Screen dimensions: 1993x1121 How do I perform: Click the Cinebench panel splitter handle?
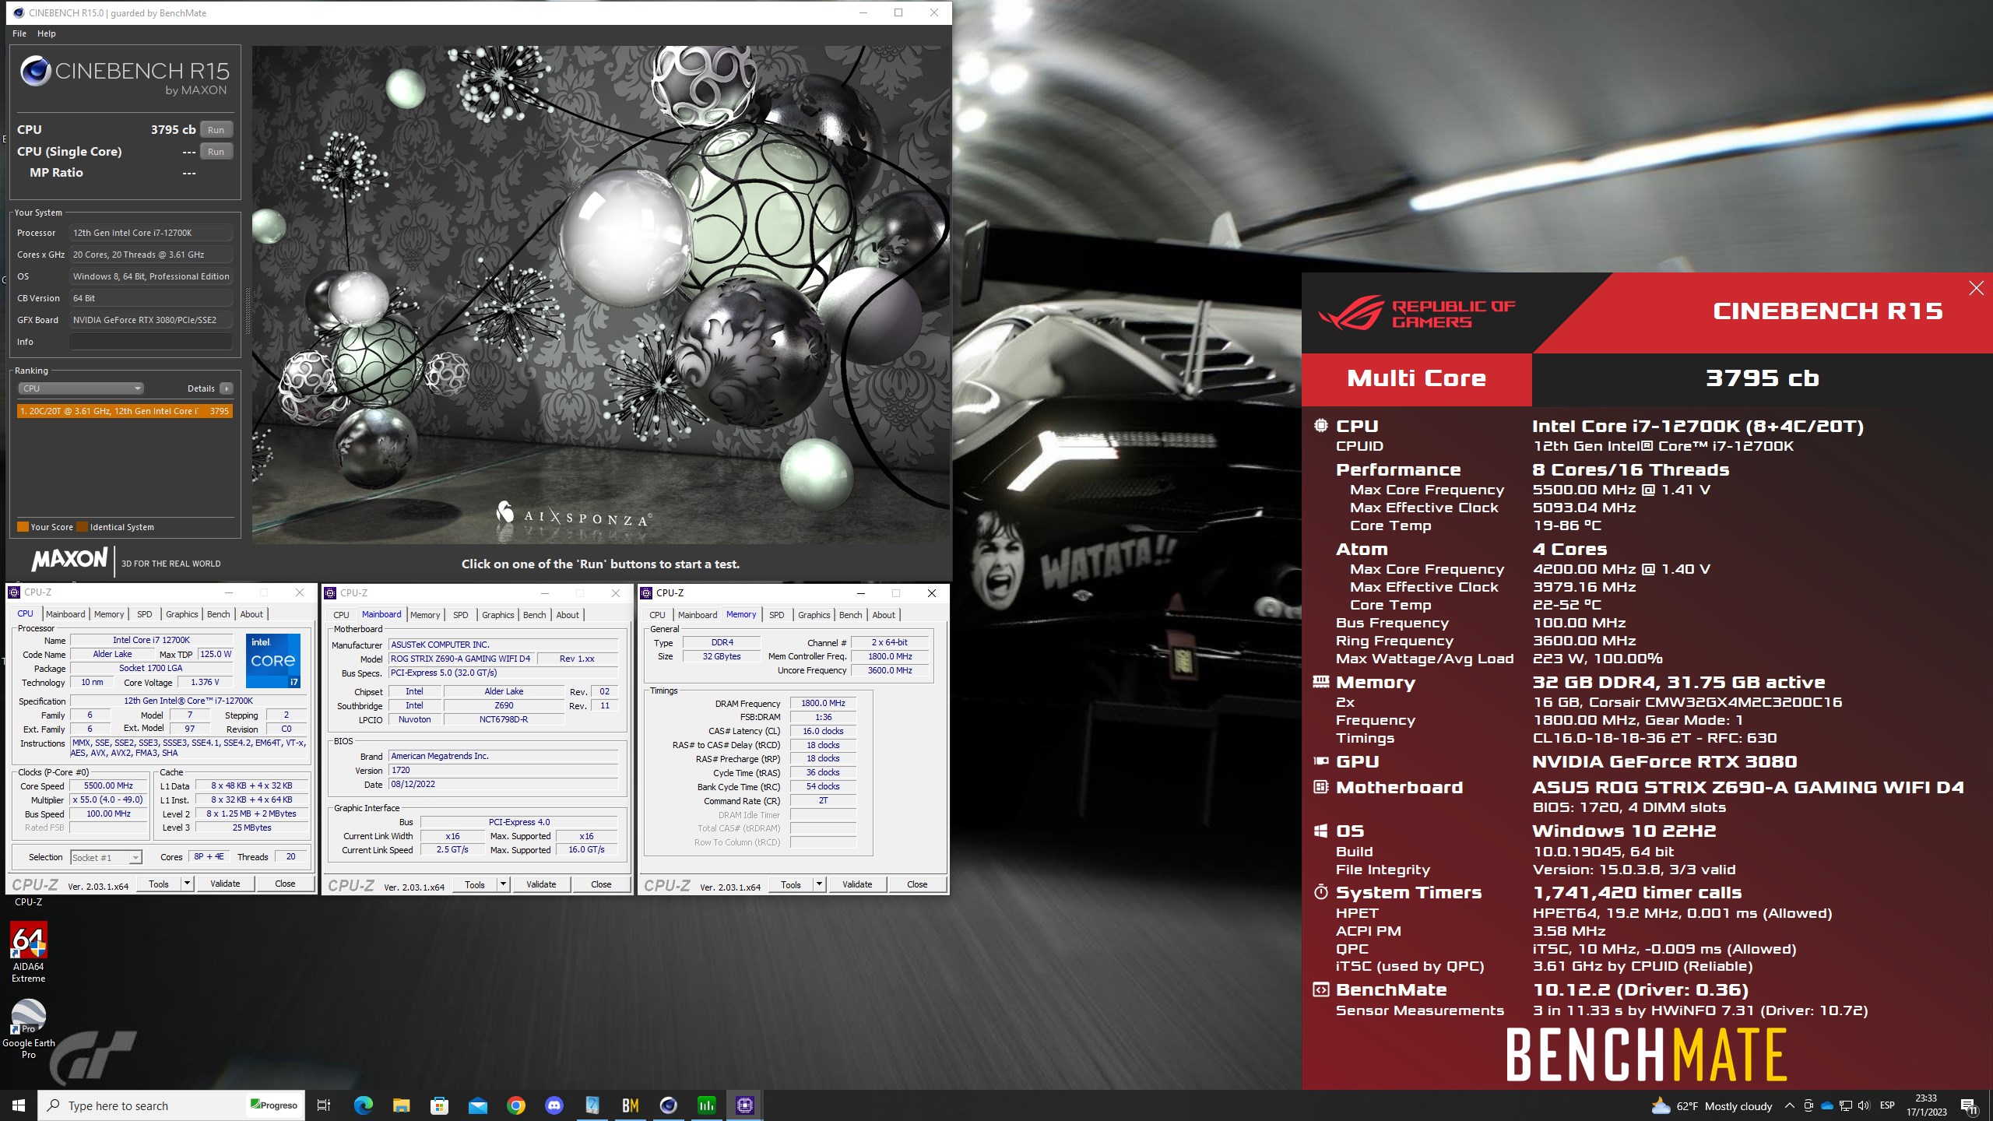(248, 311)
